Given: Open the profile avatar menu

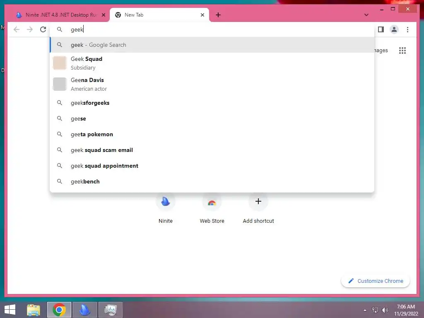Looking at the screenshot, I should [394, 29].
